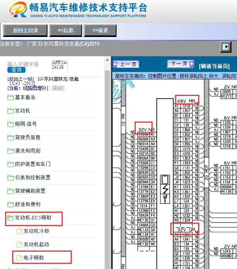This screenshot has height=269, width=237.
Task: Click the 9000A wire cell in the diagram
Action: (x=144, y=139)
